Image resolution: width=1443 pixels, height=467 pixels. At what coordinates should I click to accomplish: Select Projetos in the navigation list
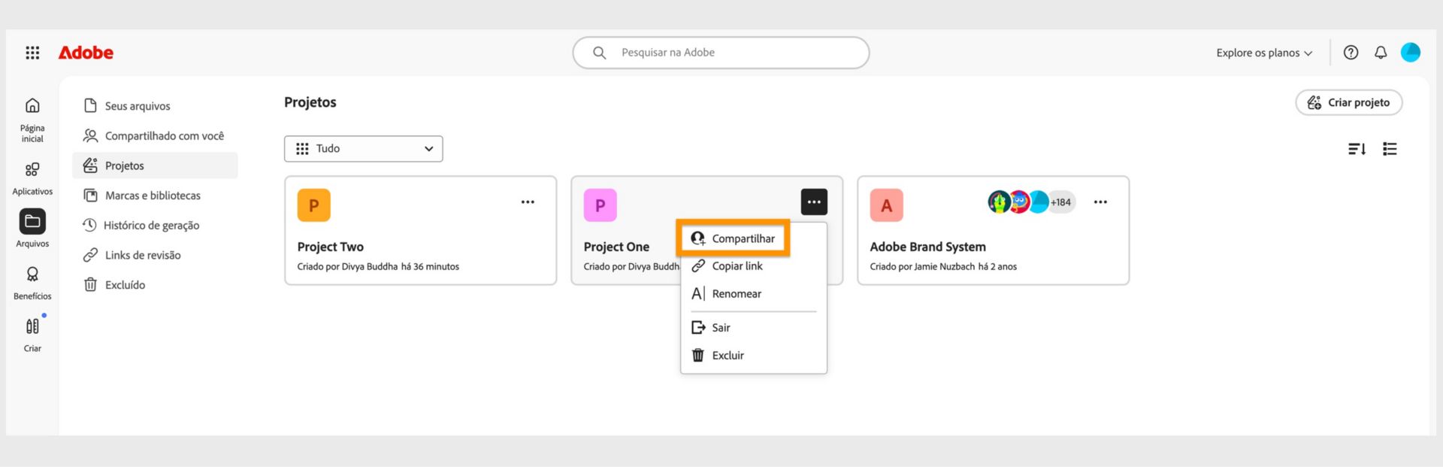pyautogui.click(x=156, y=165)
